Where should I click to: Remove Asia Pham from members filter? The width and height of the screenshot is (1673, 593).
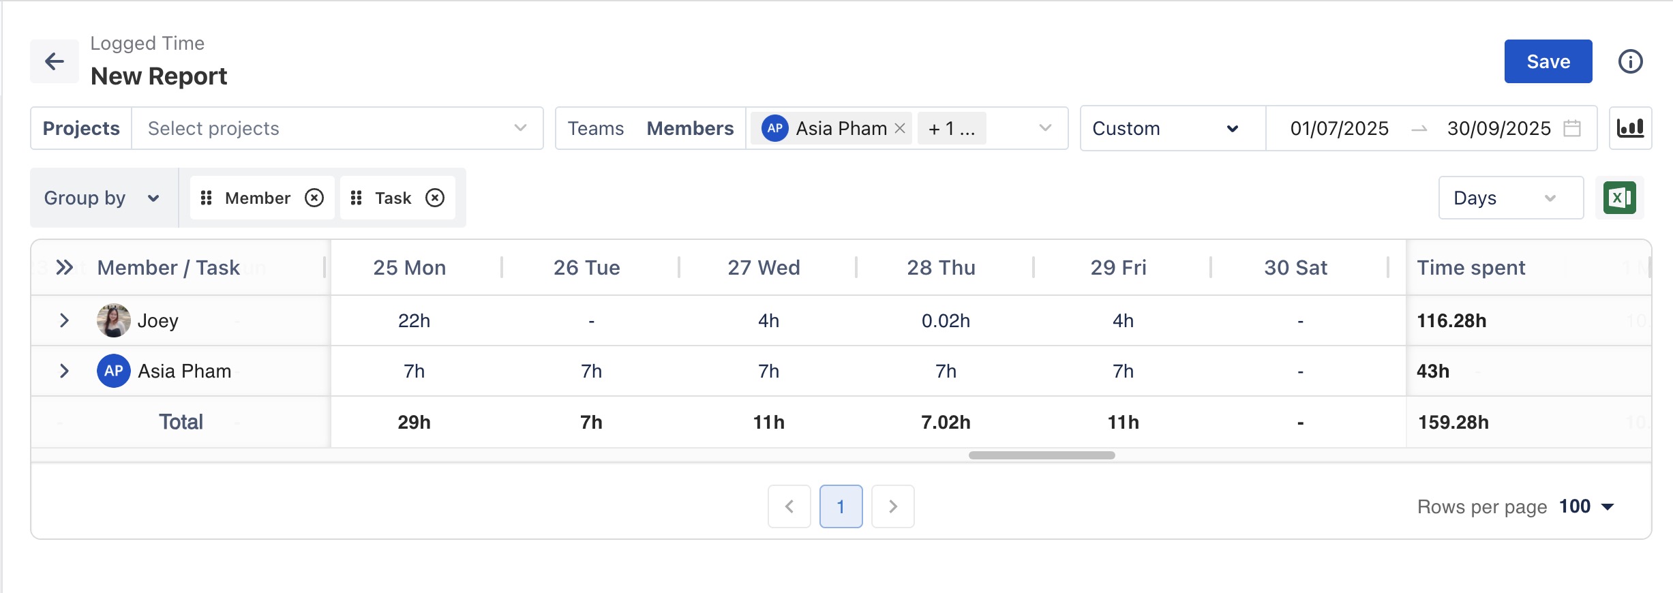[x=900, y=128]
